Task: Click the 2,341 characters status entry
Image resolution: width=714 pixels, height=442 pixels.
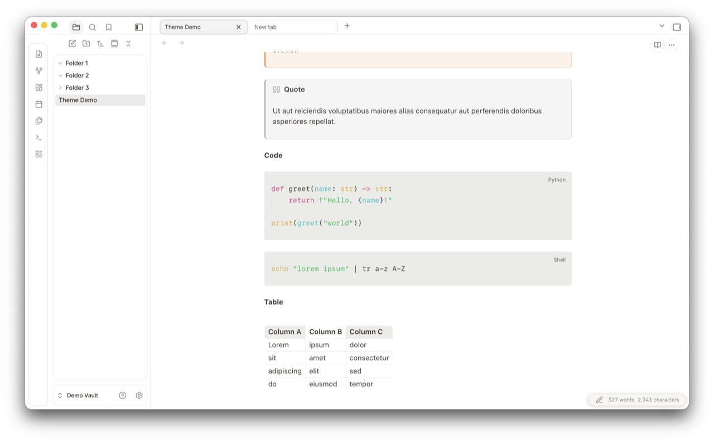Action: pos(658,400)
